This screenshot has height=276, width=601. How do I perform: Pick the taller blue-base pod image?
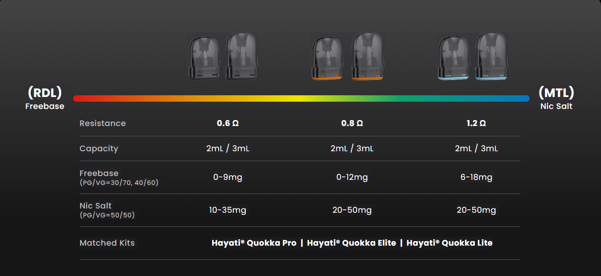pos(492,56)
